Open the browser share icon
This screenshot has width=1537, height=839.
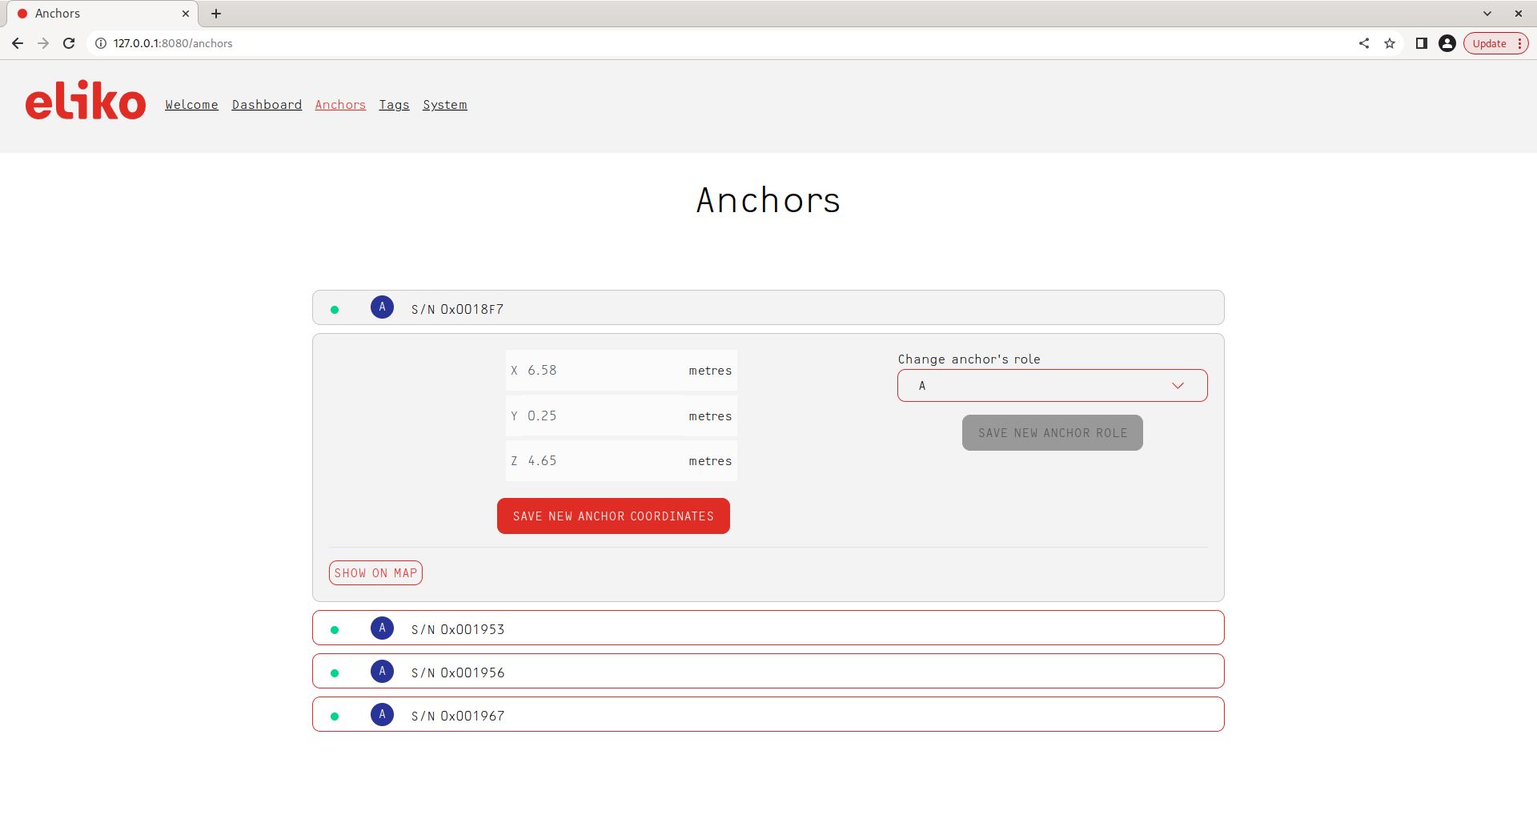click(1364, 43)
